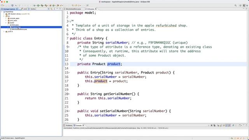Select the Java perspective icon at top right
249x140 pixels.
[x=244, y=5]
